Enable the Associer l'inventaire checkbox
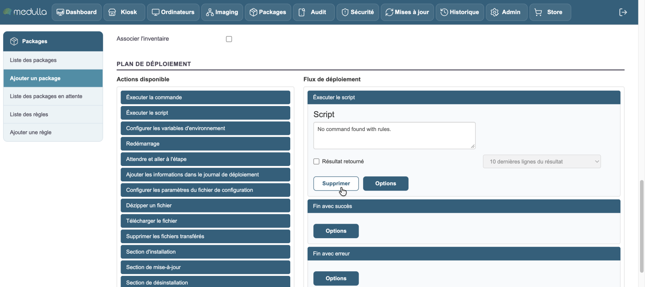 point(229,39)
